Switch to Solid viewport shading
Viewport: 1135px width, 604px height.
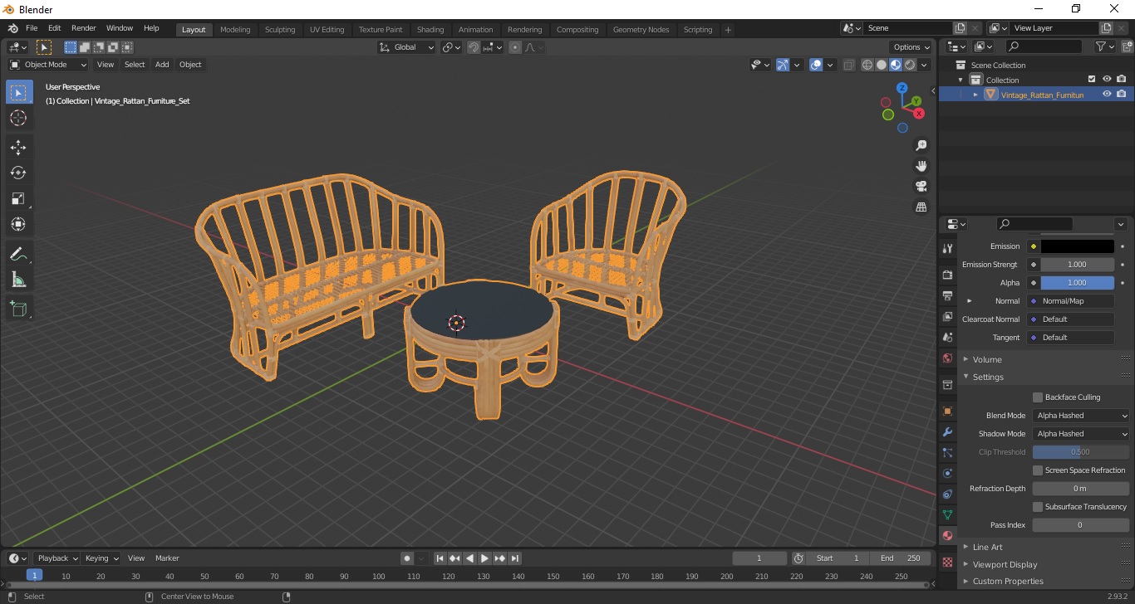(x=882, y=65)
